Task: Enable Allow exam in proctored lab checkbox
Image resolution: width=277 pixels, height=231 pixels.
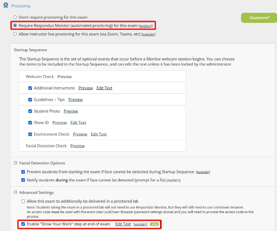Action: pyautogui.click(x=23, y=201)
